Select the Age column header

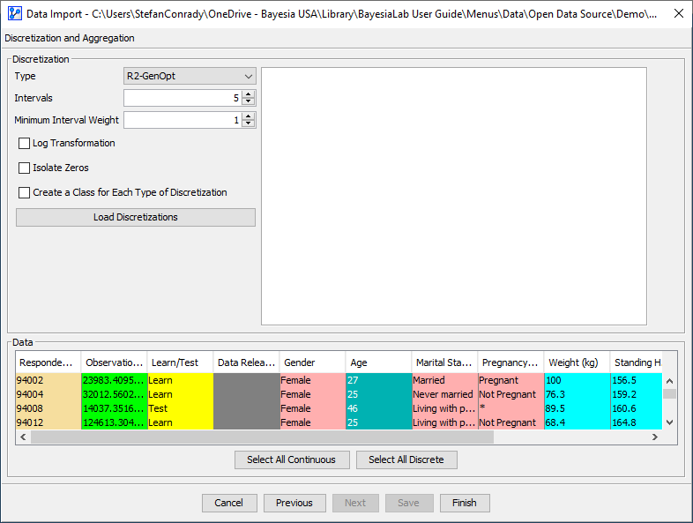(379, 362)
